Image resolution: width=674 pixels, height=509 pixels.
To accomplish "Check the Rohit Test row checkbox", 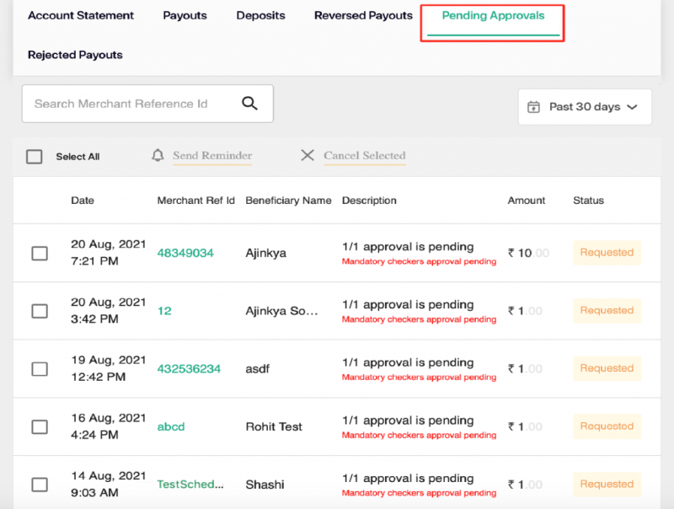I will point(40,427).
